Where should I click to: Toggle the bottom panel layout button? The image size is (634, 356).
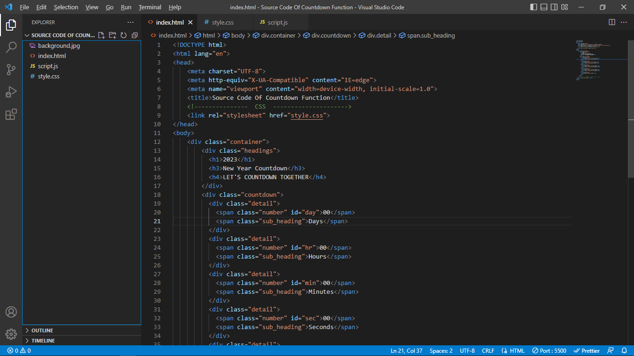544,7
